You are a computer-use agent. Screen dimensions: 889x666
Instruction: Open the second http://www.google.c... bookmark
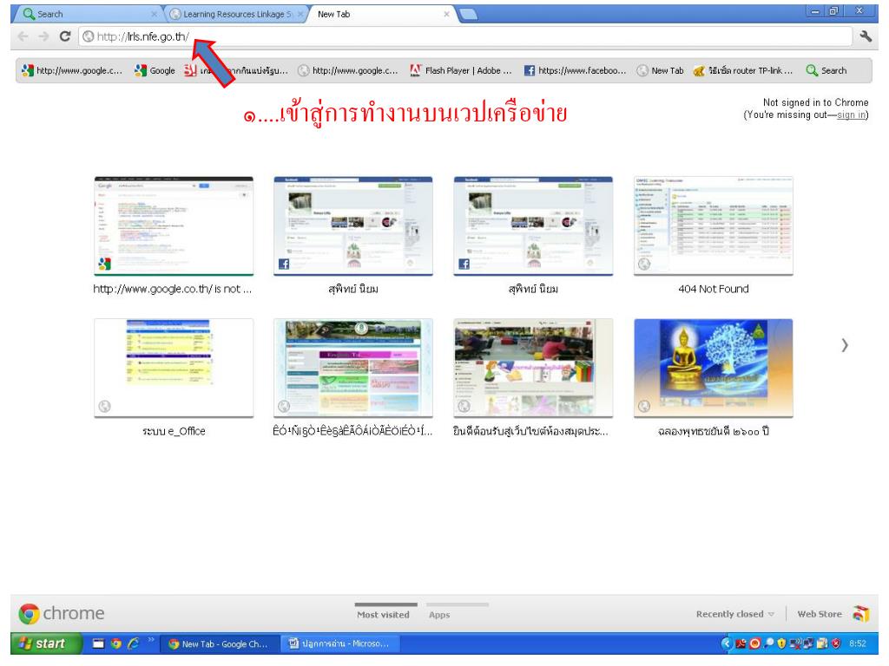(347, 71)
